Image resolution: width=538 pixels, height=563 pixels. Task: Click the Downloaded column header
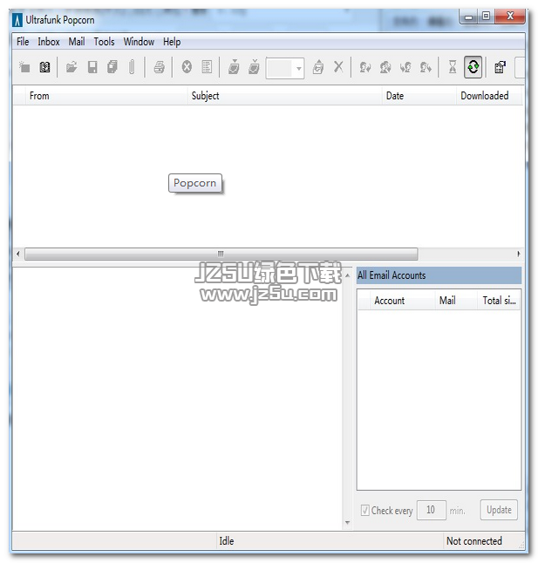pos(489,96)
